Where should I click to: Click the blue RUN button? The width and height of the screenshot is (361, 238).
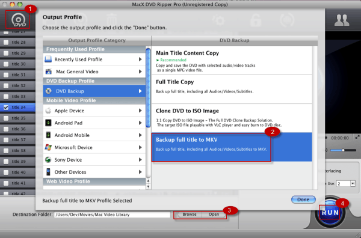coord(330,212)
